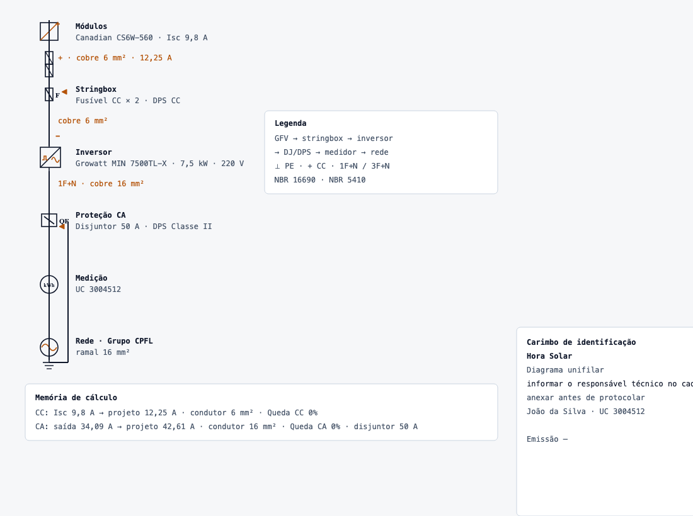Click the "Inversor" heading
The height and width of the screenshot is (516, 693).
coord(94,152)
